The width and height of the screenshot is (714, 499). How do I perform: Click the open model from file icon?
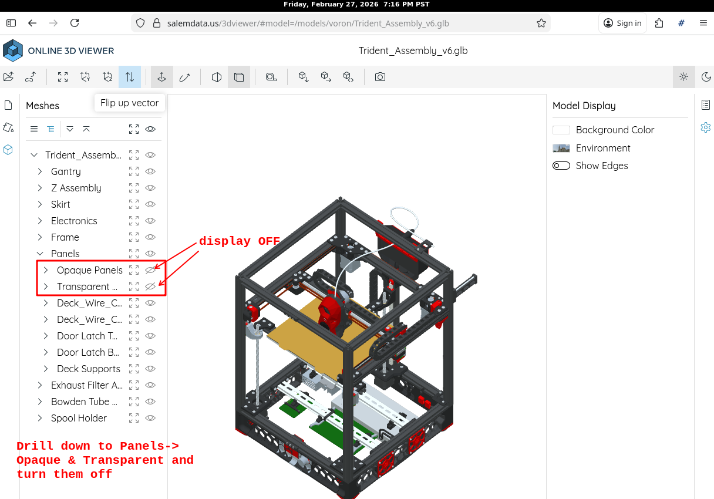8,77
